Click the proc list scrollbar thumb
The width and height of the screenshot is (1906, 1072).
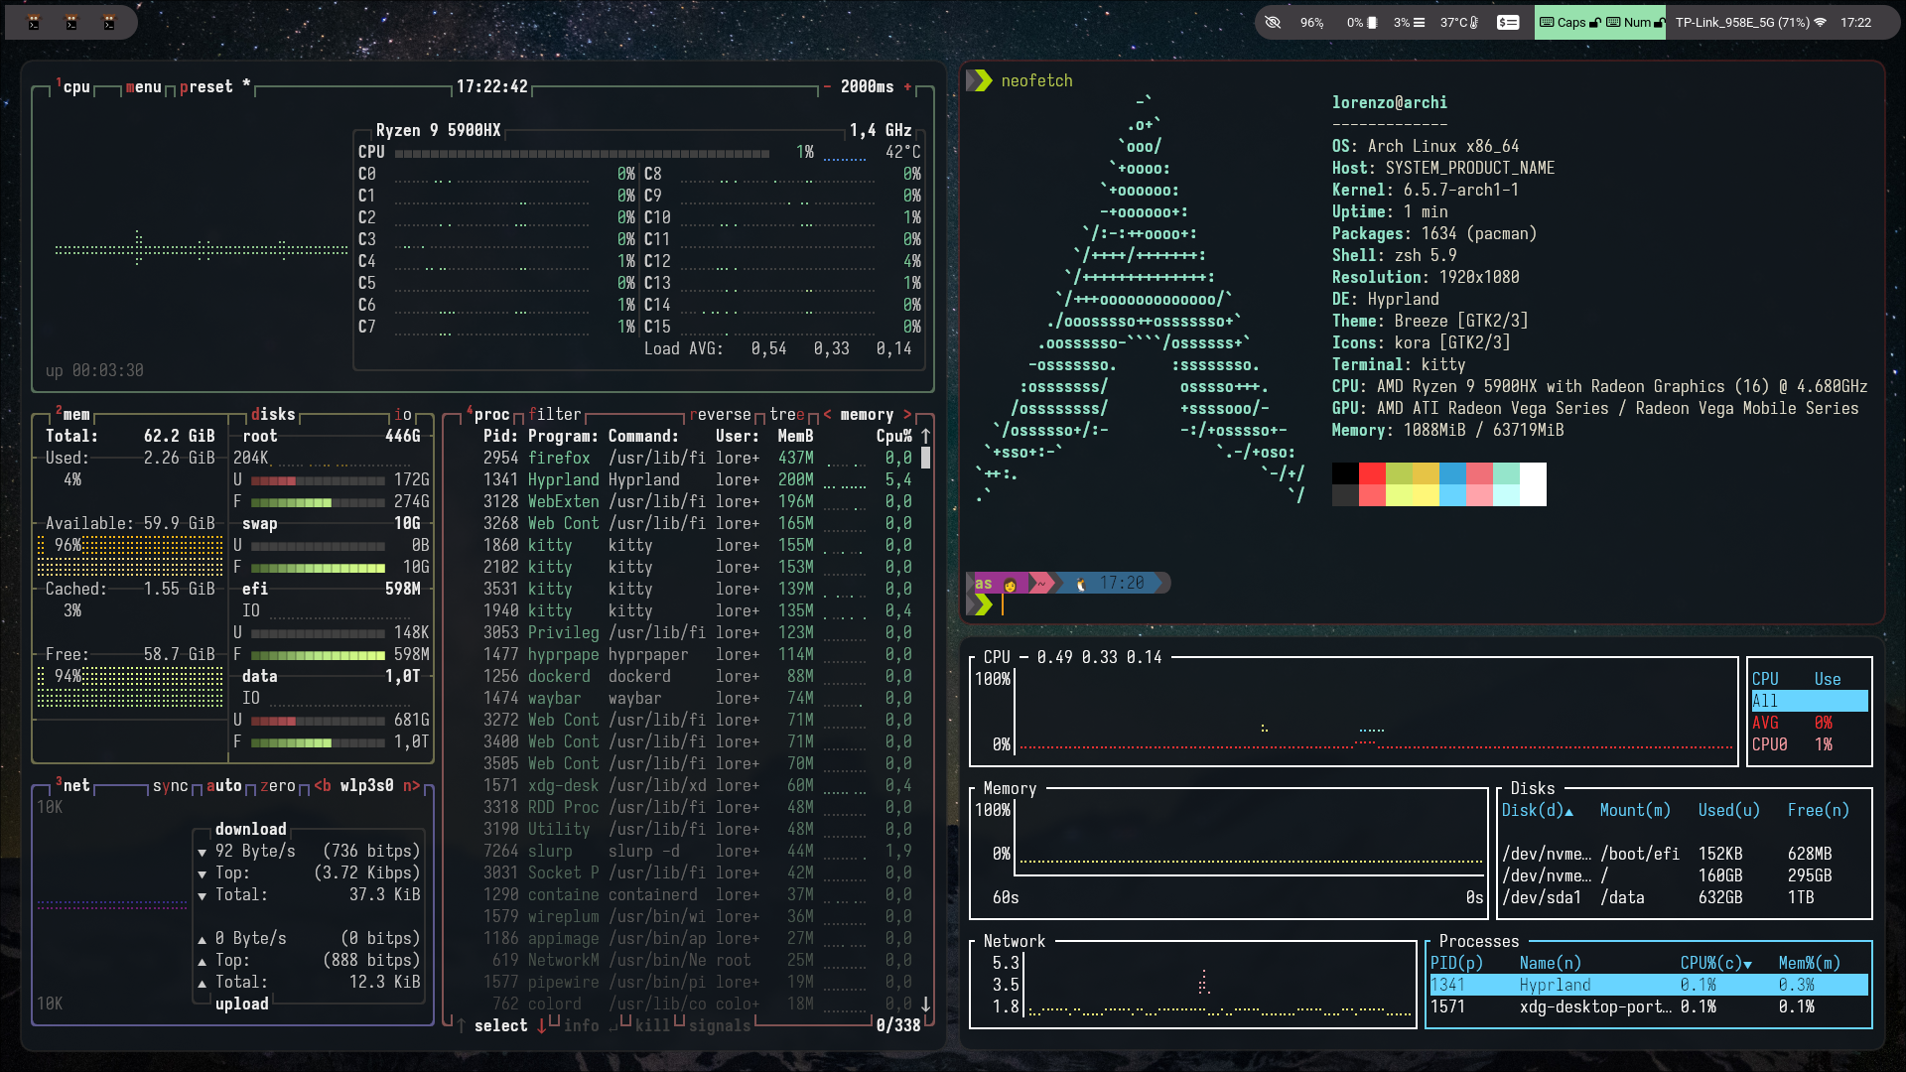pos(925,458)
